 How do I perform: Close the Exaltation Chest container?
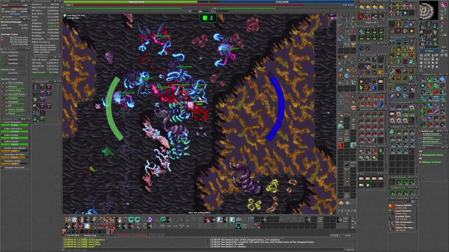386,43
